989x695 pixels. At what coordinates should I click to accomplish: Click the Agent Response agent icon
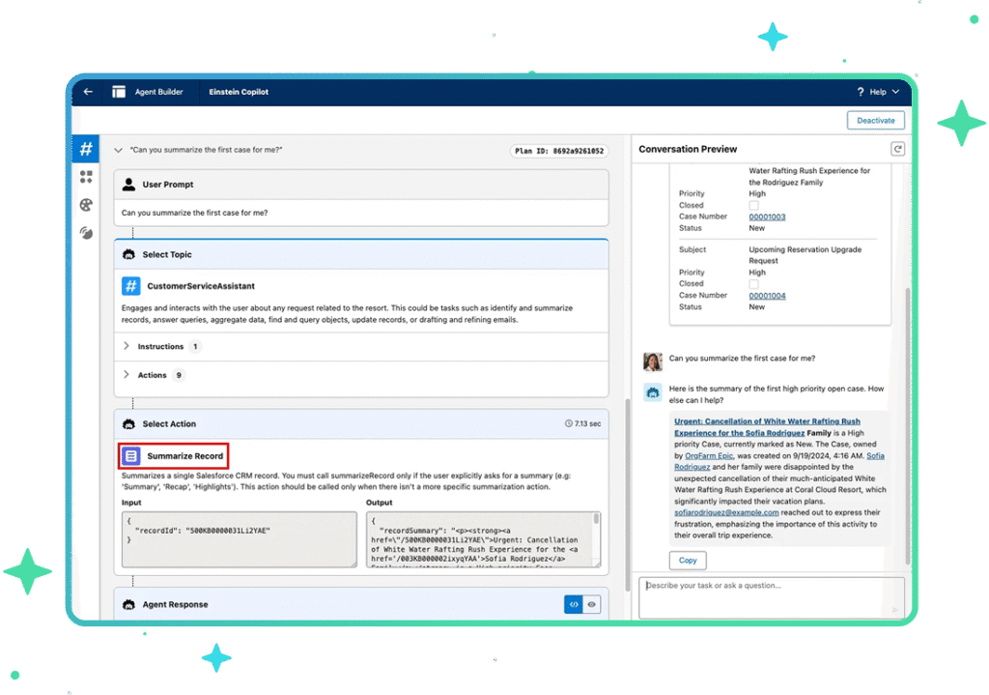128,604
